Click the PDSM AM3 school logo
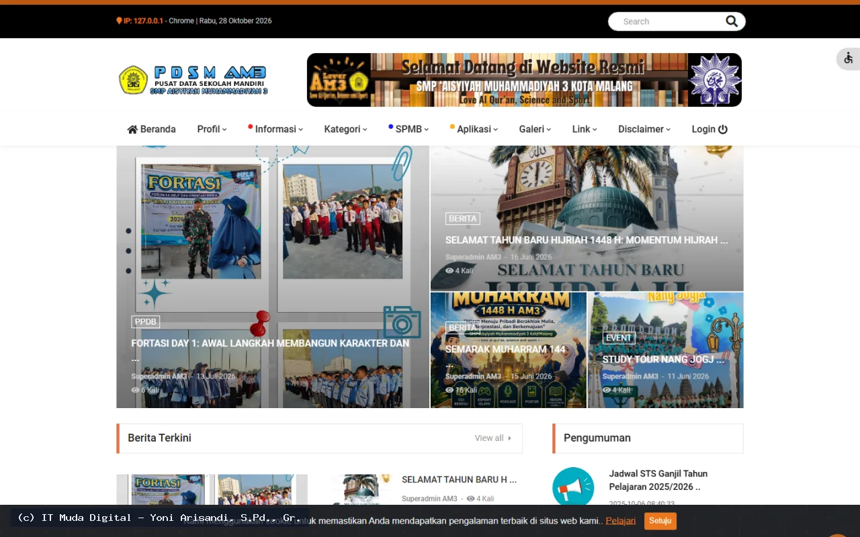This screenshot has height=537, width=860. [x=193, y=80]
